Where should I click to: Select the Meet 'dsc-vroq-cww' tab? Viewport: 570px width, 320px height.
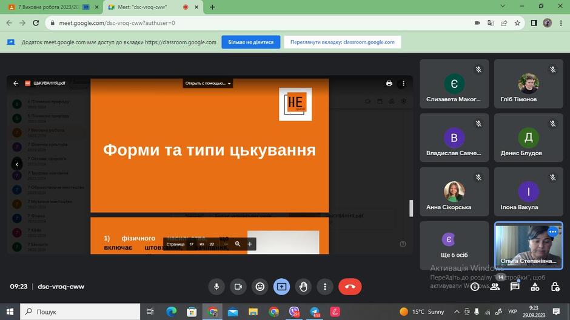pyautogui.click(x=153, y=7)
